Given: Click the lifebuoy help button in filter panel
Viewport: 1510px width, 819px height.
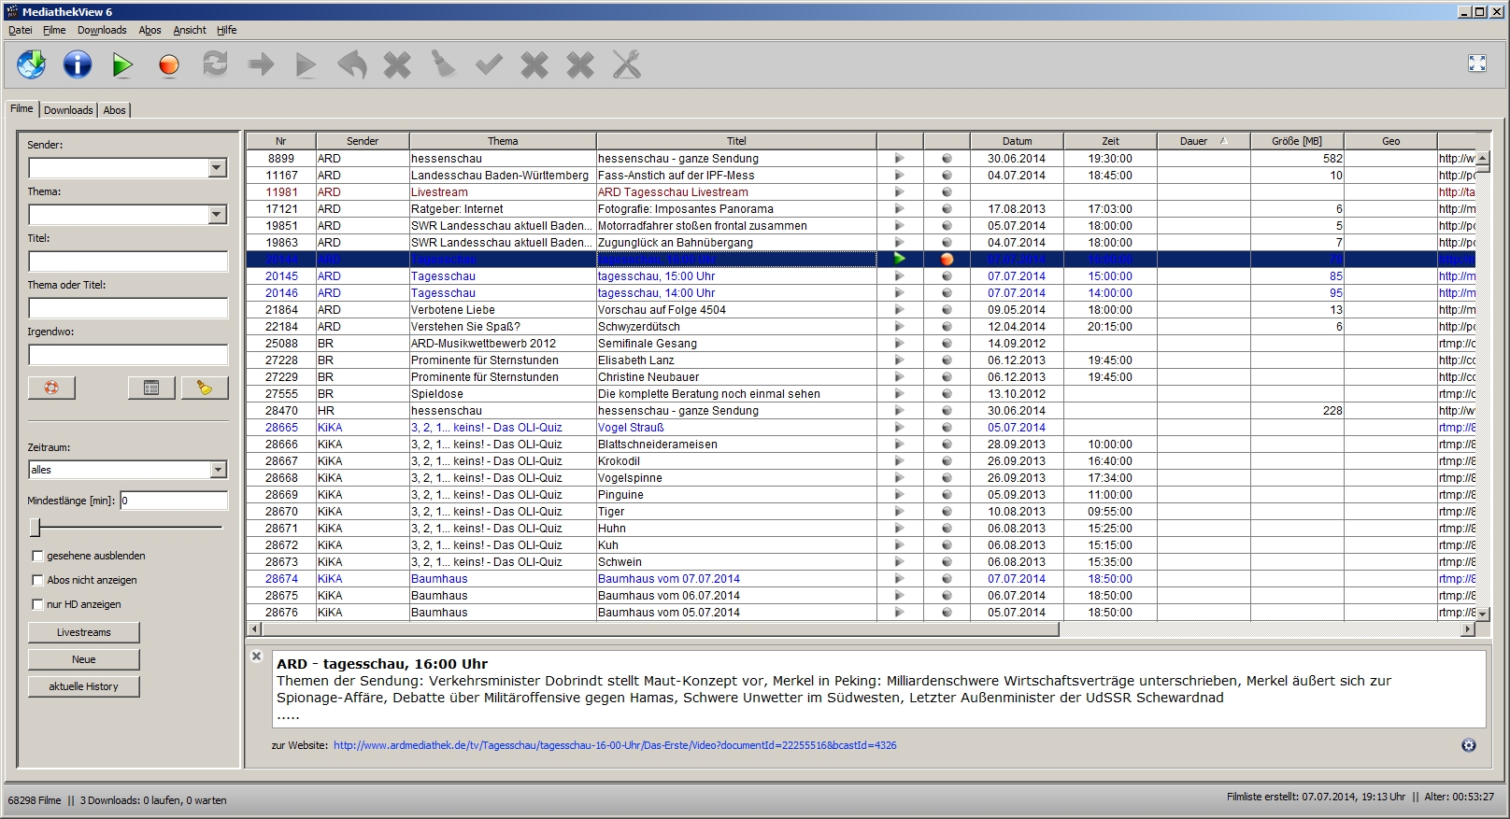Looking at the screenshot, I should coord(51,388).
